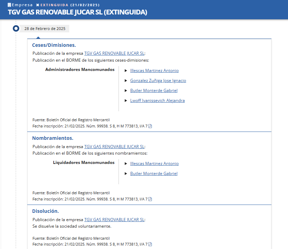Click Fecha inscripción line in Disolución section
Image resolution: width=288 pixels, height=249 pixels.
tap(90, 244)
